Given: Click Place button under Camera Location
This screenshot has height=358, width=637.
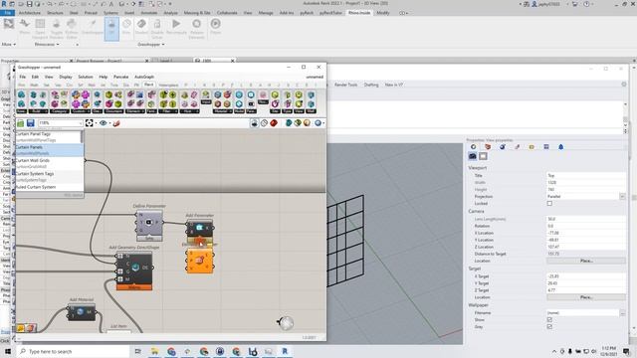Looking at the screenshot, I should [x=586, y=261].
